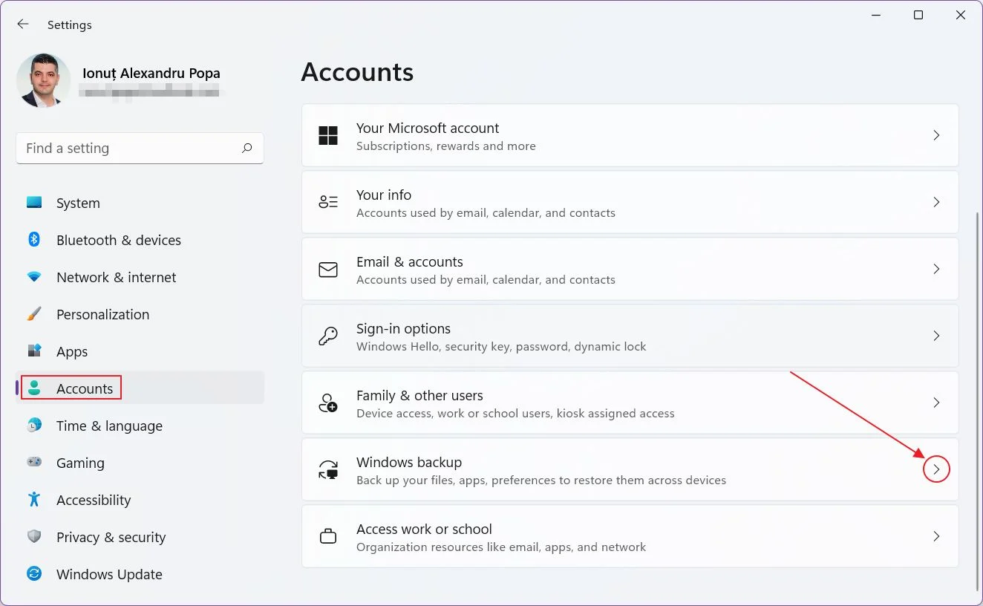The height and width of the screenshot is (606, 983).
Task: Close the Settings window
Action: (961, 15)
